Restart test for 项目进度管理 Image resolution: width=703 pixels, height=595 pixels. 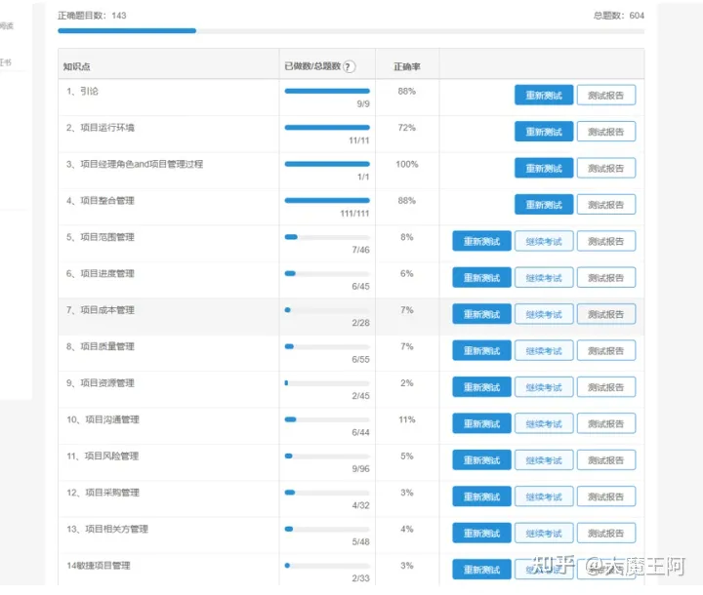point(481,278)
